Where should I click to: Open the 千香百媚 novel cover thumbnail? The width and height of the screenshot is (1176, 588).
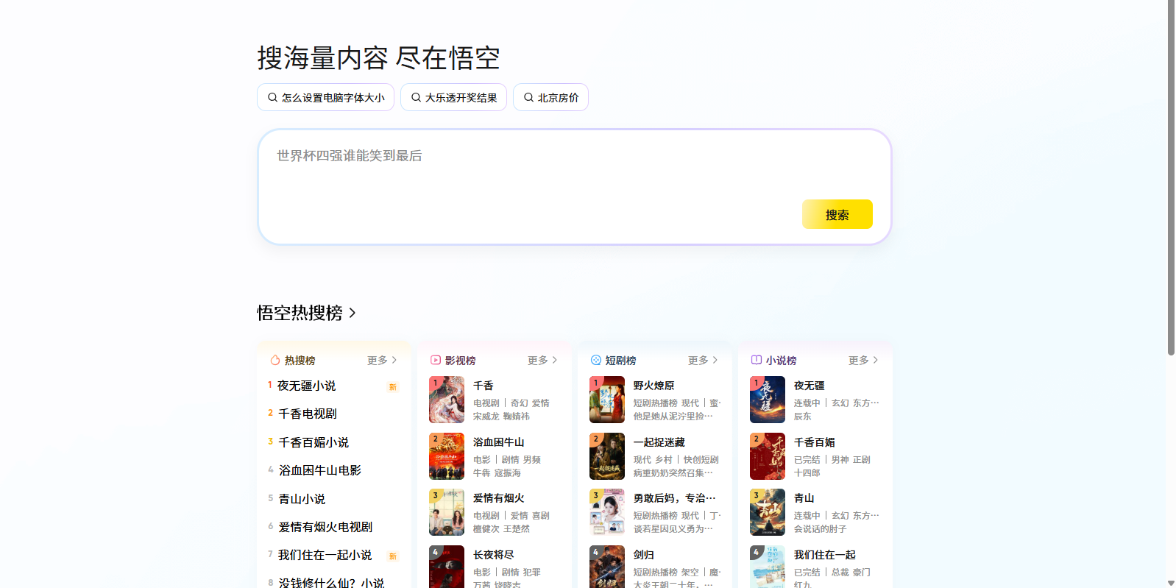click(768, 456)
